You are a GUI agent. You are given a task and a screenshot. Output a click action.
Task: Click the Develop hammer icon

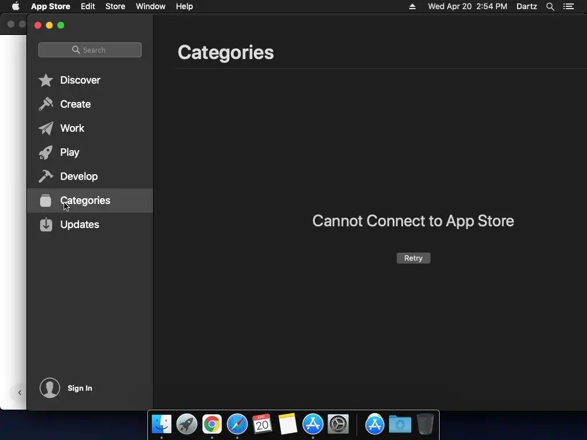pos(46,176)
